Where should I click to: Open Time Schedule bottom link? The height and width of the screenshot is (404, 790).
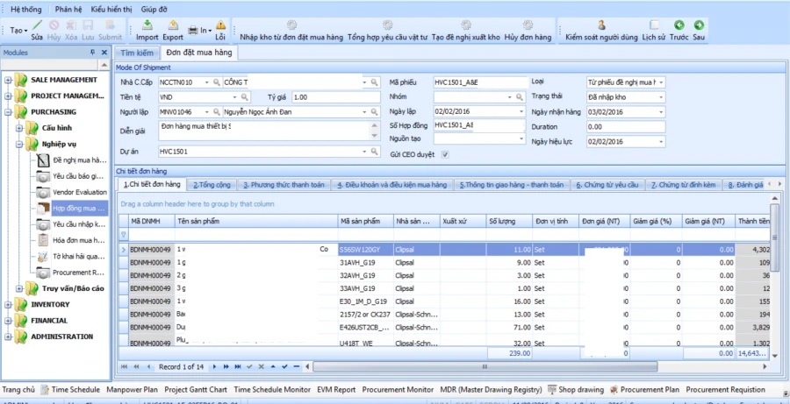(x=70, y=389)
